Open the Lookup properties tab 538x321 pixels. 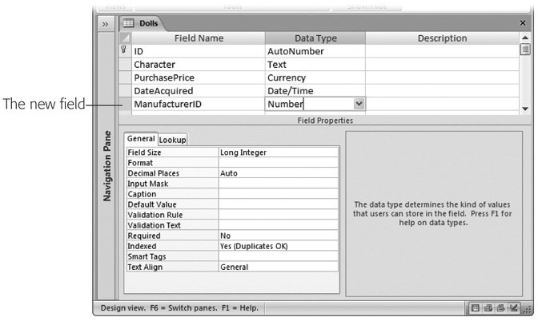[x=173, y=140]
